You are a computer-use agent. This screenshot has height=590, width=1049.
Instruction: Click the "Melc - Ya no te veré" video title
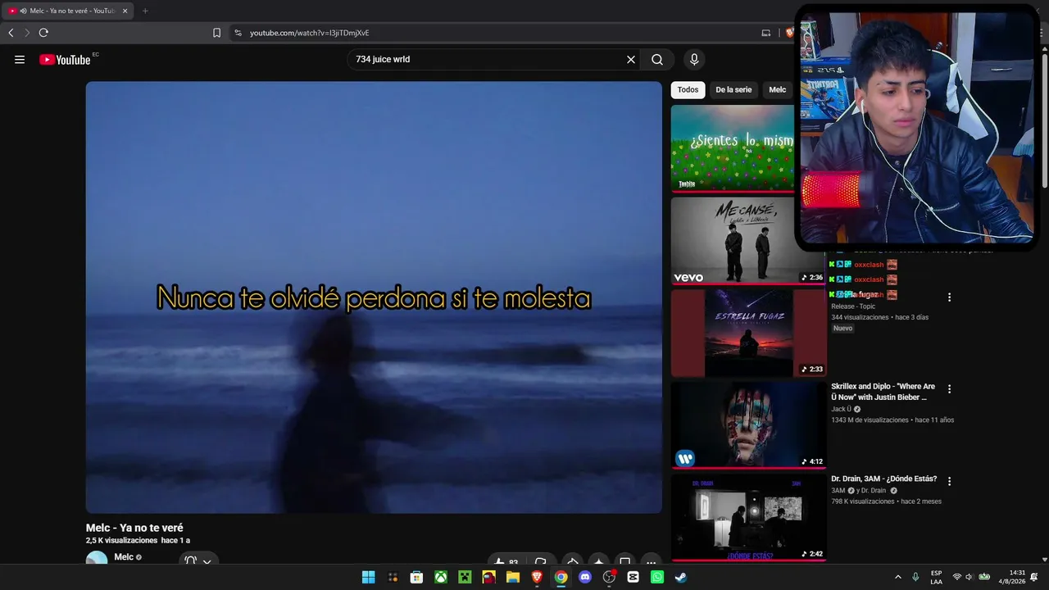[x=134, y=528]
